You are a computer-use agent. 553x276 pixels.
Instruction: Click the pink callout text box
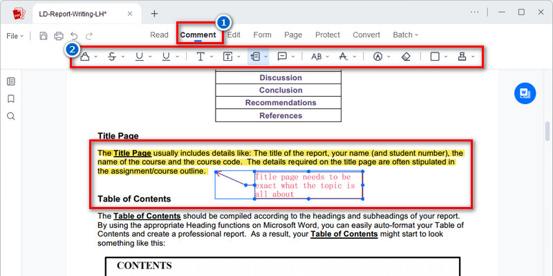[308, 185]
